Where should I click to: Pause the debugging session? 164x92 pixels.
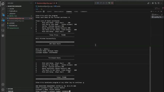tap(98, 3)
